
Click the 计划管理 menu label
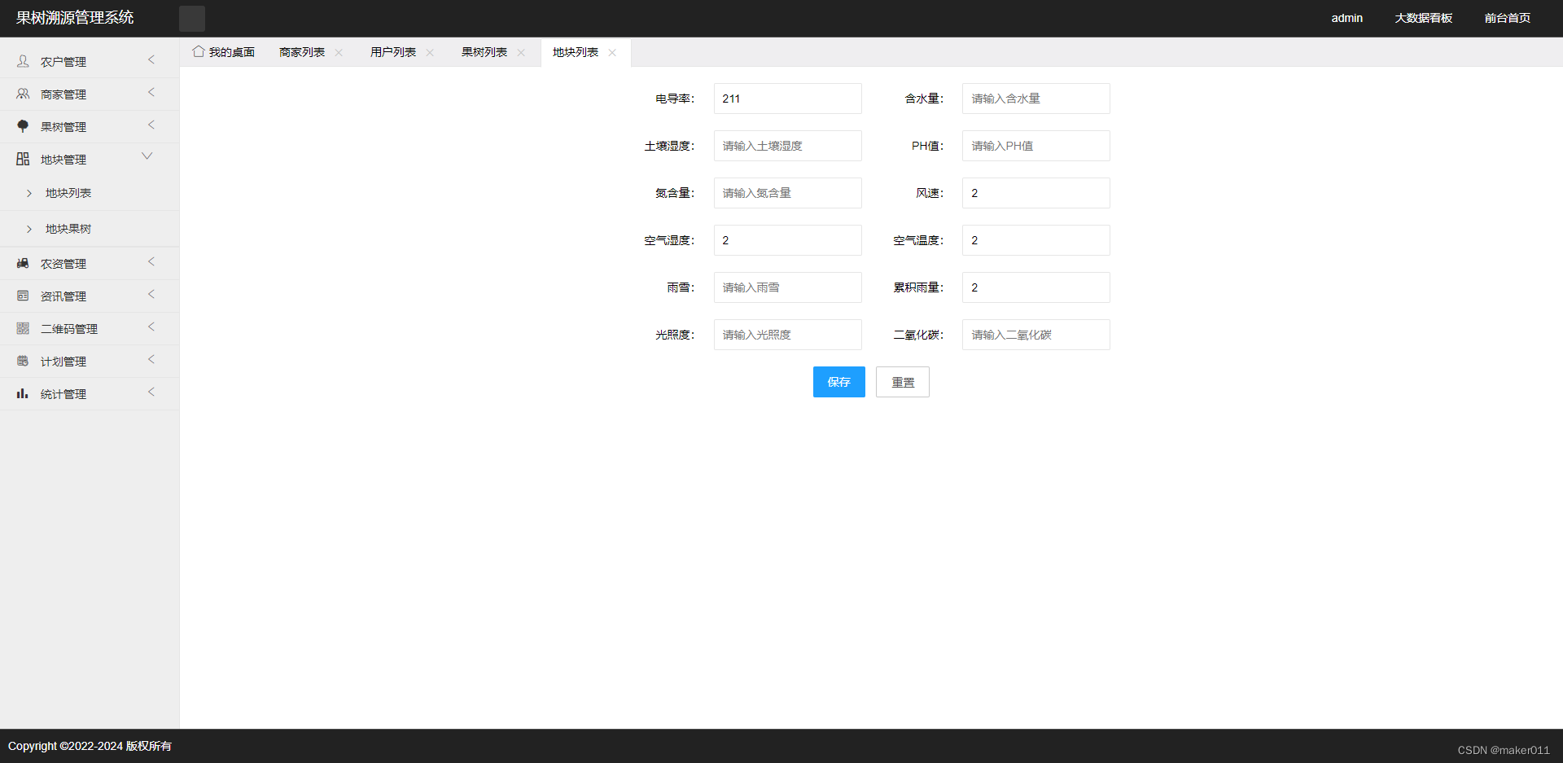pyautogui.click(x=63, y=362)
